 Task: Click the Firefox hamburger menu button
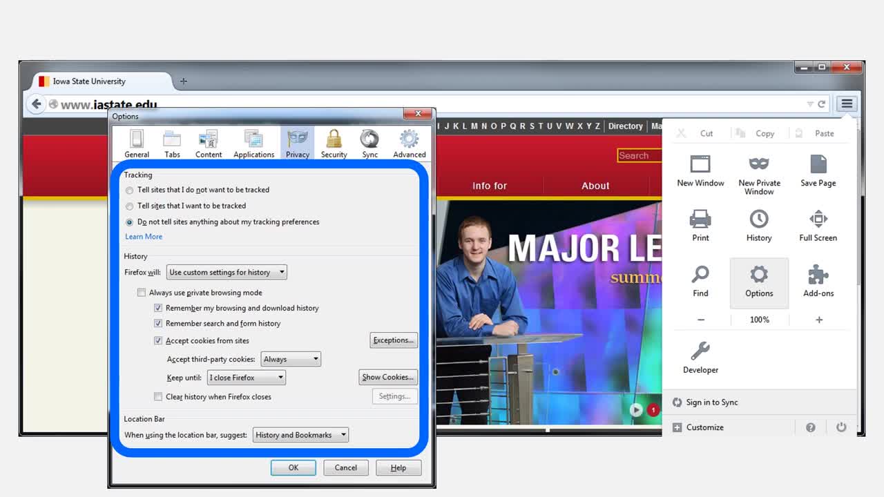[x=847, y=104]
